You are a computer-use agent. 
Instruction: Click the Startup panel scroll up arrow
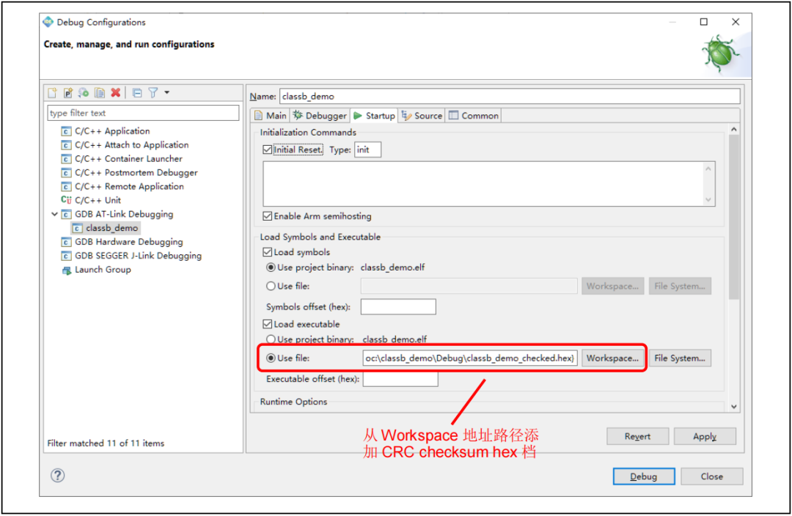(734, 130)
